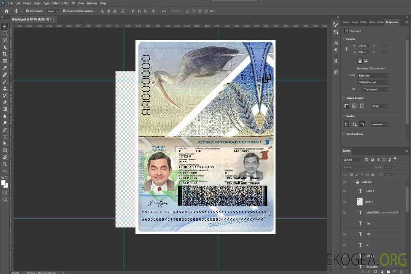Hide Layer 3 via its eye icon
411x274 pixels.
[x=345, y=202]
